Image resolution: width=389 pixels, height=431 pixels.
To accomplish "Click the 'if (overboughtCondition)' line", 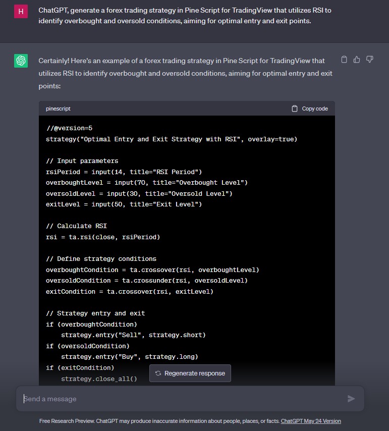I will [x=91, y=325].
